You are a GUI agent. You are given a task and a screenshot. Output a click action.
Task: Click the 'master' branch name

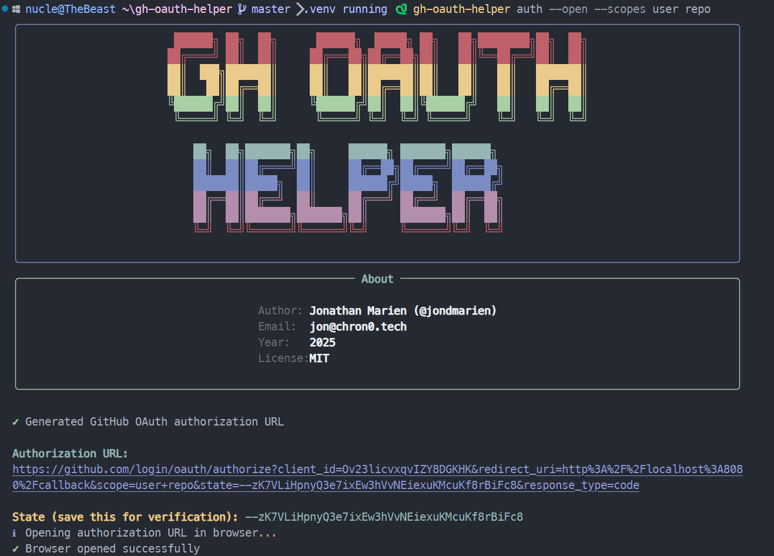(271, 9)
